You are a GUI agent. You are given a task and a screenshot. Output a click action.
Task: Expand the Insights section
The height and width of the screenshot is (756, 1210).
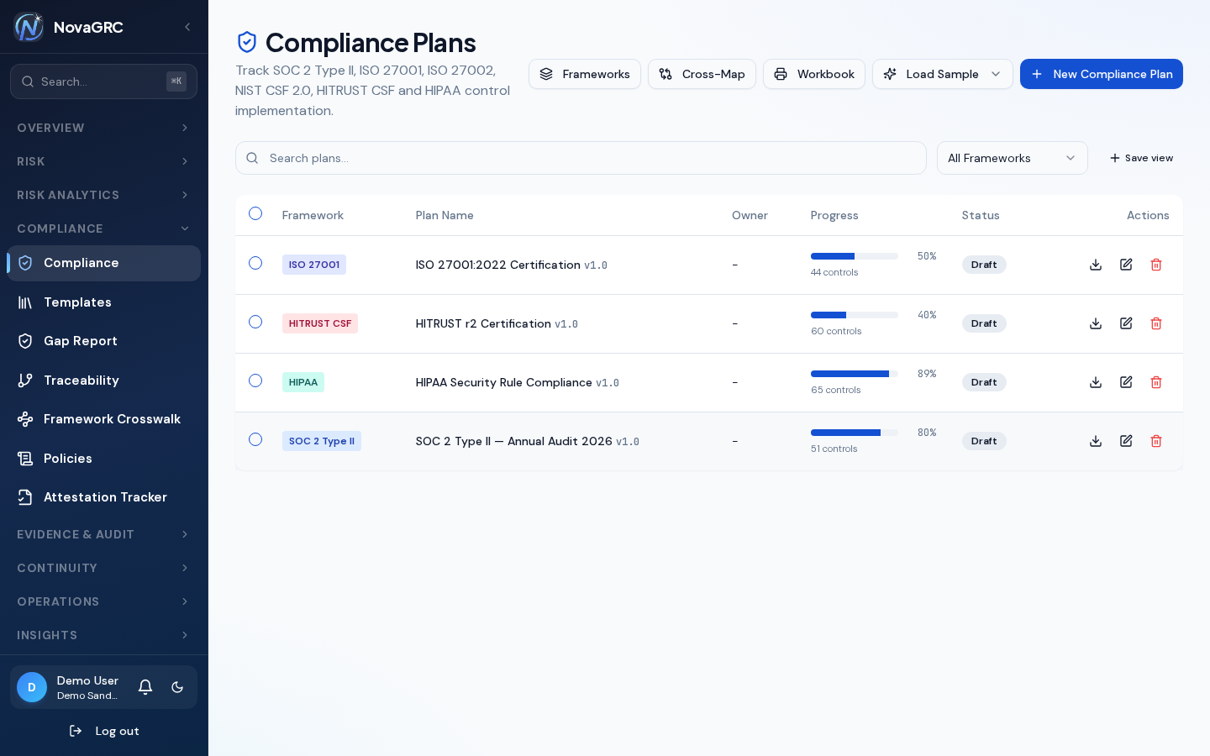click(x=103, y=635)
